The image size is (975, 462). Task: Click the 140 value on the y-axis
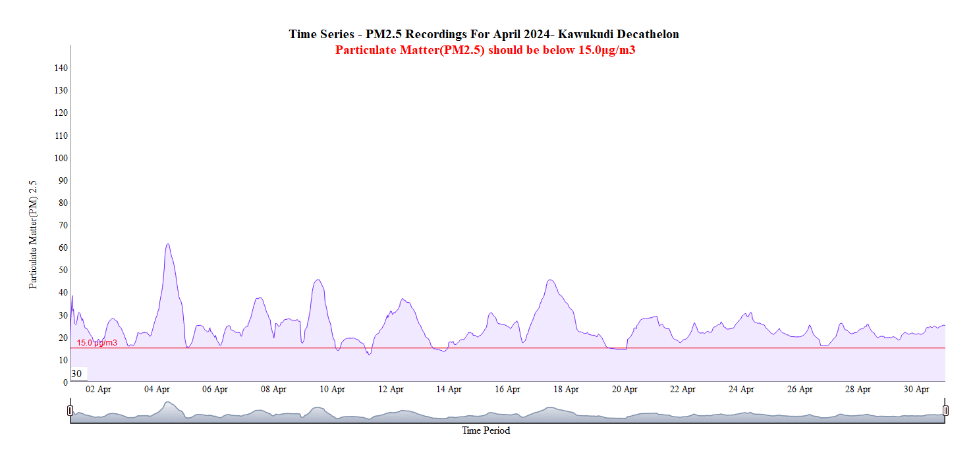[x=61, y=68]
